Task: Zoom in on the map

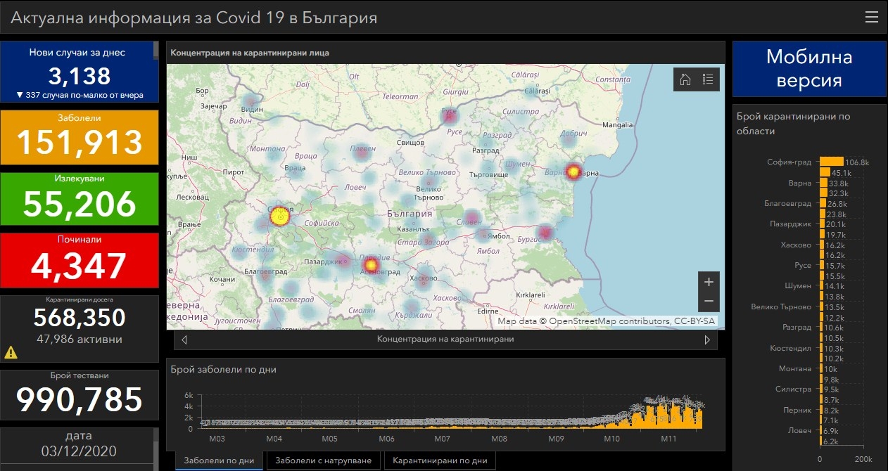Action: tap(709, 281)
